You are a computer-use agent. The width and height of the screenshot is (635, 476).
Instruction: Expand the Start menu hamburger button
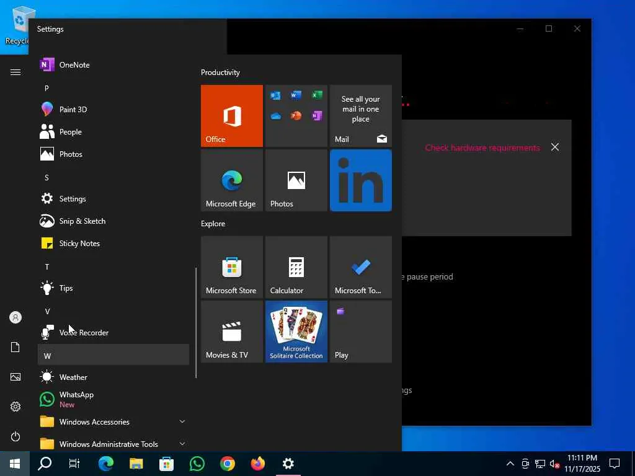tap(16, 72)
